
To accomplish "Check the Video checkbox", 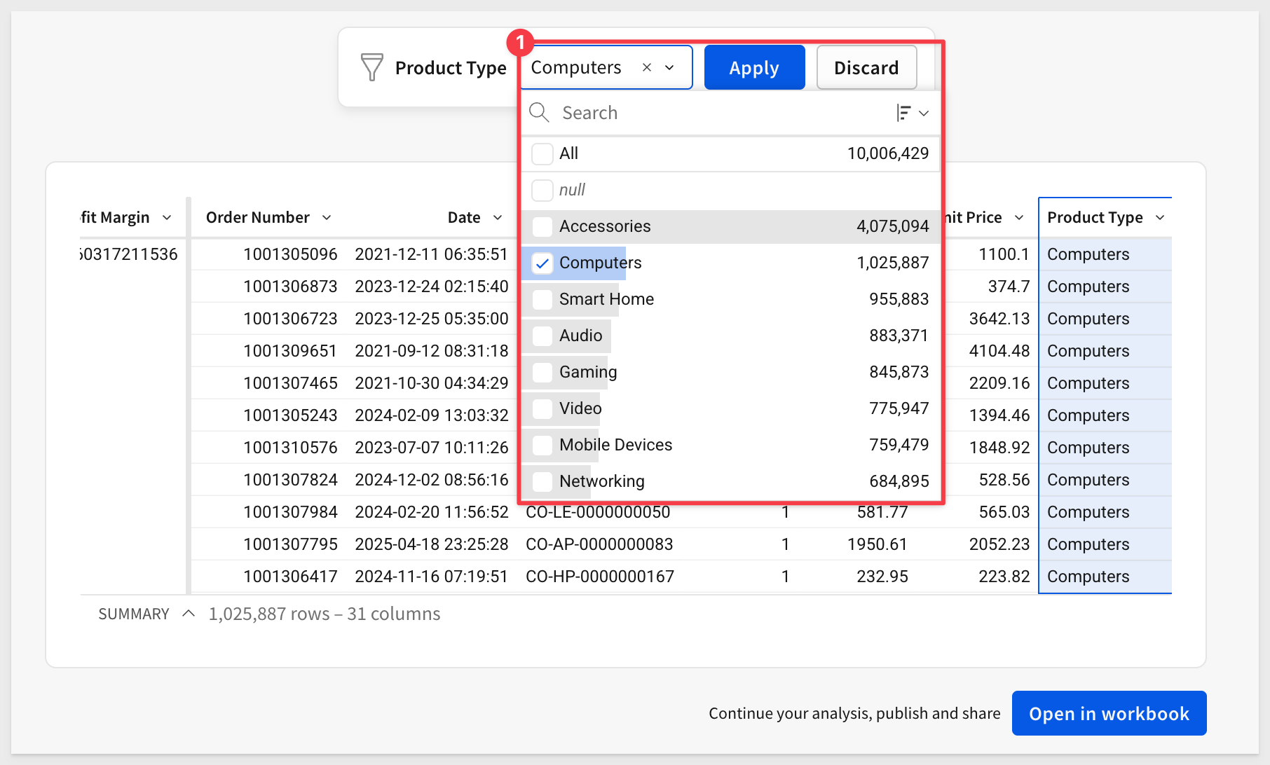I will [x=542, y=408].
